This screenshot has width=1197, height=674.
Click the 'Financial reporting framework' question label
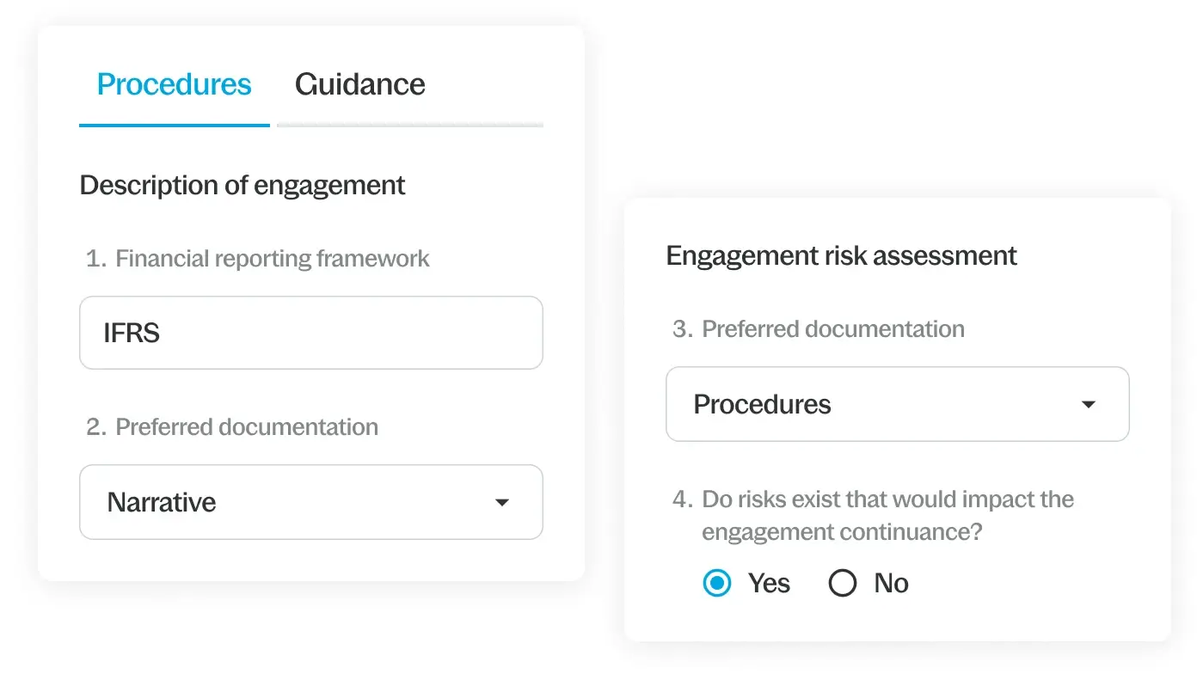point(272,259)
